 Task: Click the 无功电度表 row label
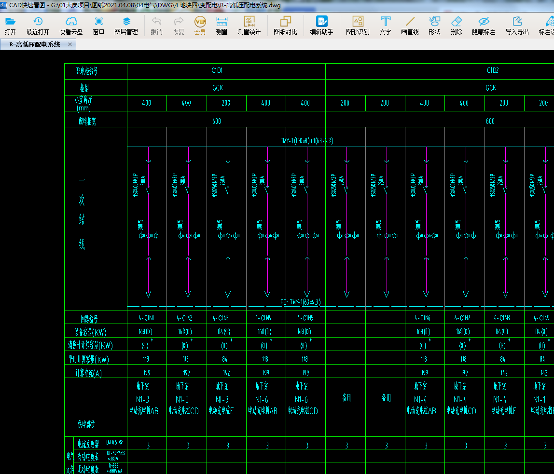tap(88, 469)
